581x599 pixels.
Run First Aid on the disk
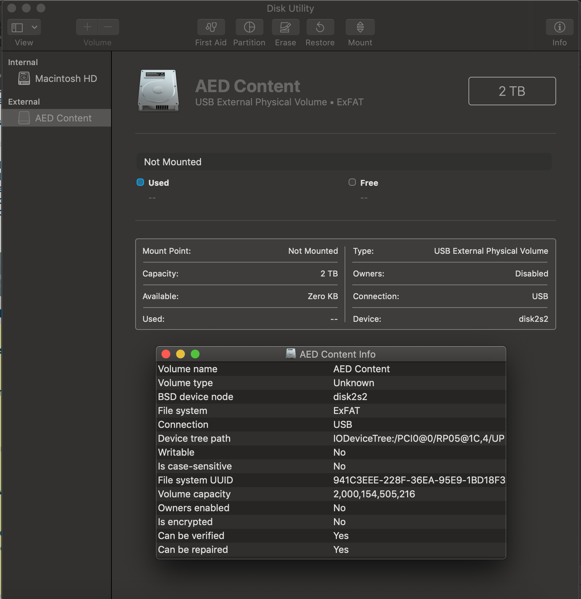[x=211, y=27]
